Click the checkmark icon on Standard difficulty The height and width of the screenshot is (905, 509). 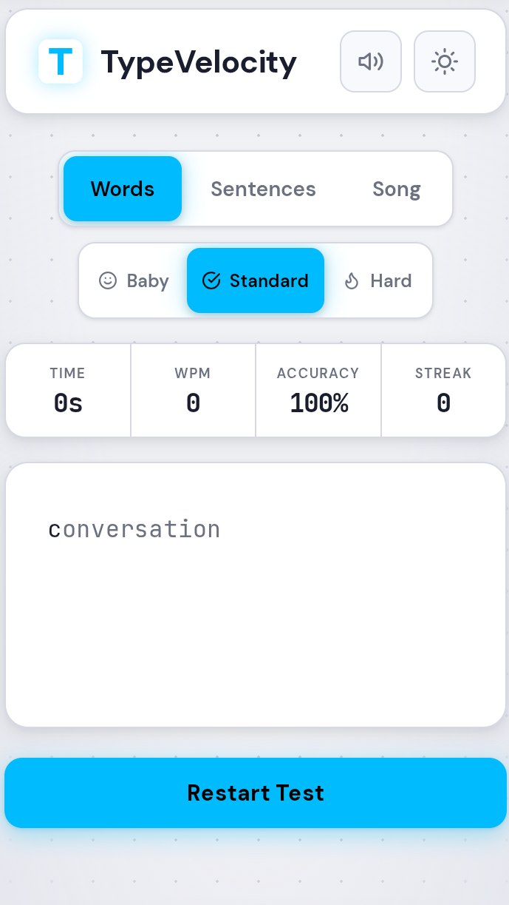coord(213,280)
